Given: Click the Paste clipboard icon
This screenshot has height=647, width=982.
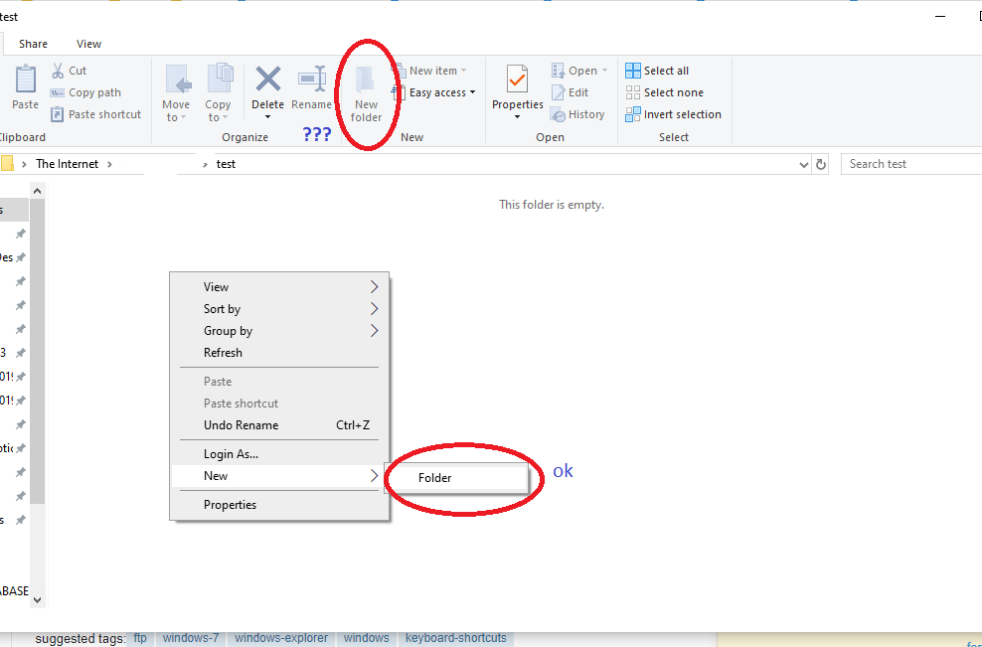Looking at the screenshot, I should [x=25, y=79].
